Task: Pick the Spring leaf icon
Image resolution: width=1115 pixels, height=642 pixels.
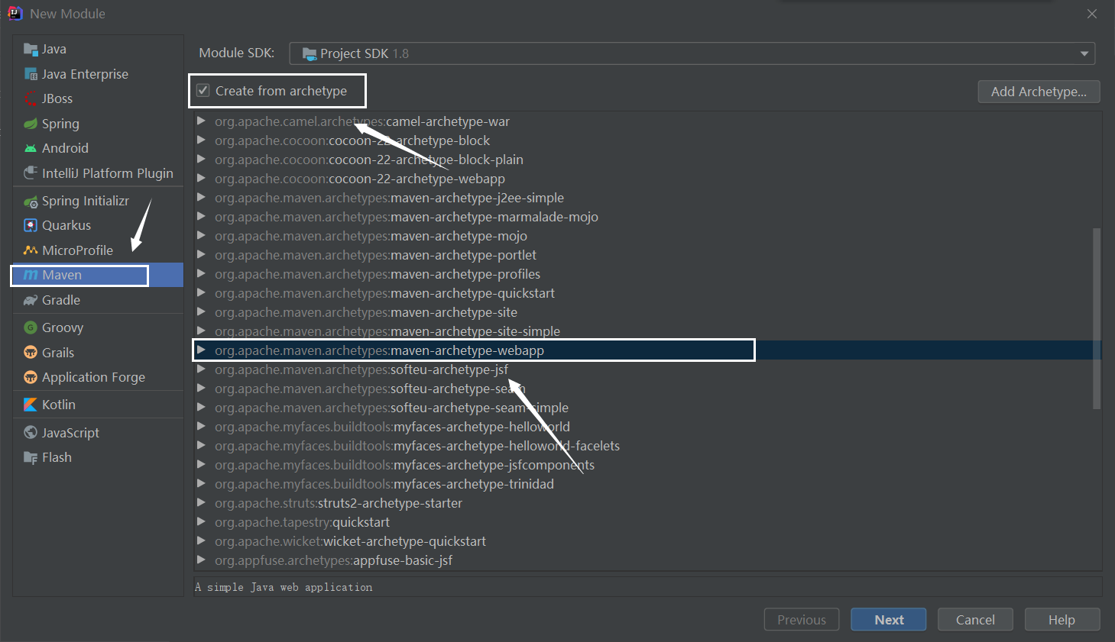Action: (x=31, y=124)
